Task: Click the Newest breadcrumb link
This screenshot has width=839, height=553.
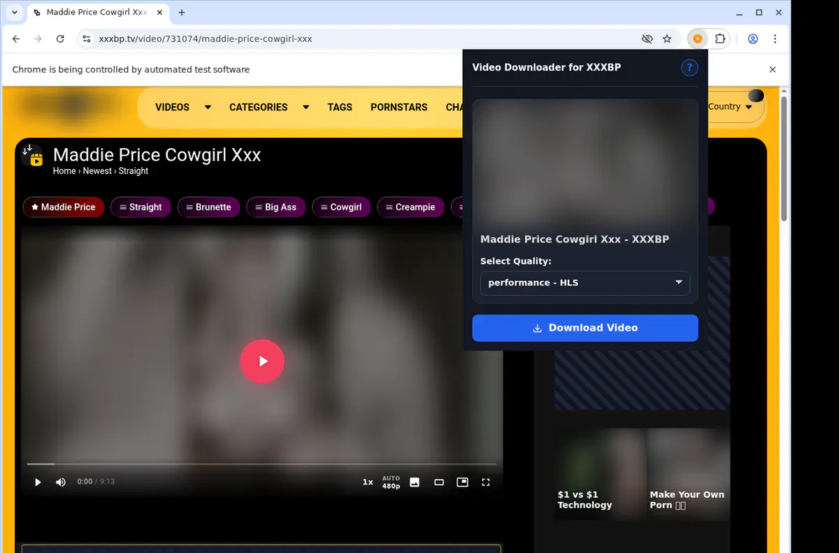Action: 97,171
